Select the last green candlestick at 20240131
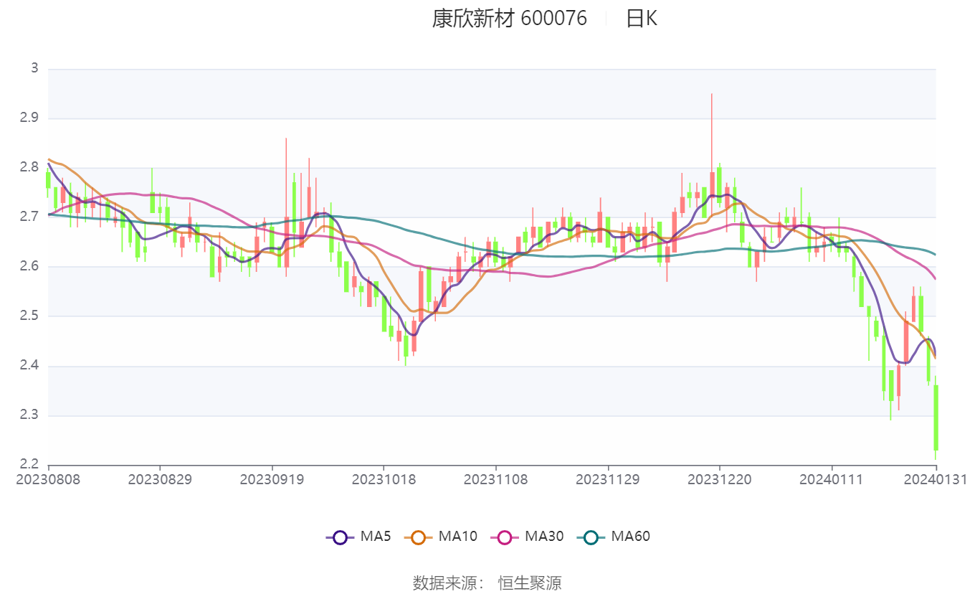 pyautogui.click(x=936, y=418)
